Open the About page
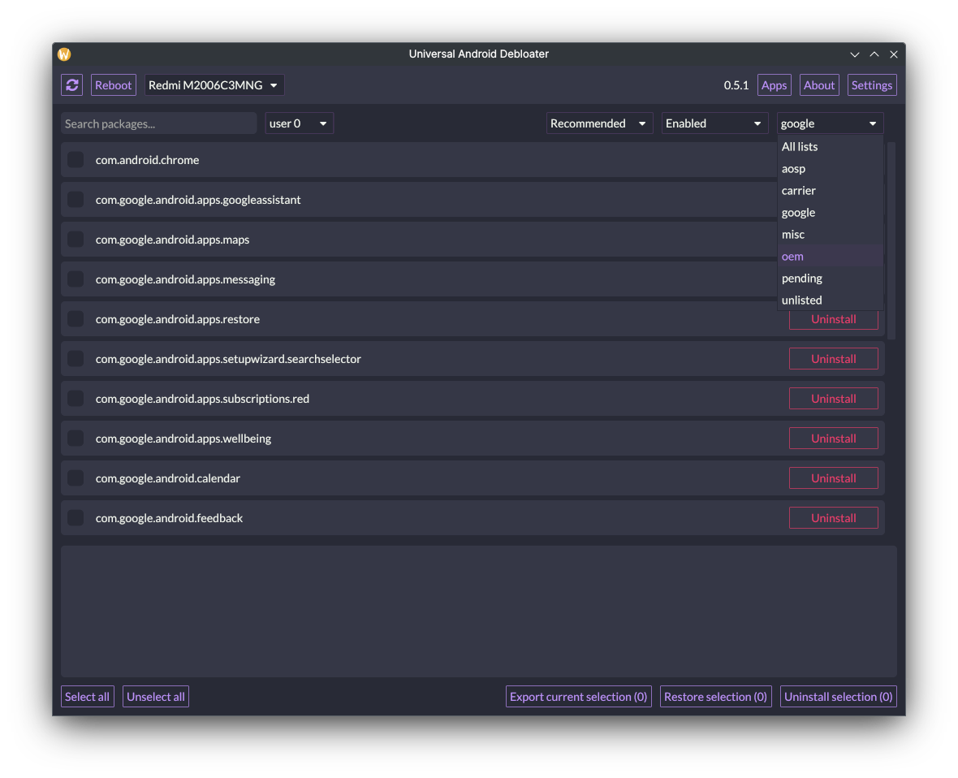 click(818, 85)
